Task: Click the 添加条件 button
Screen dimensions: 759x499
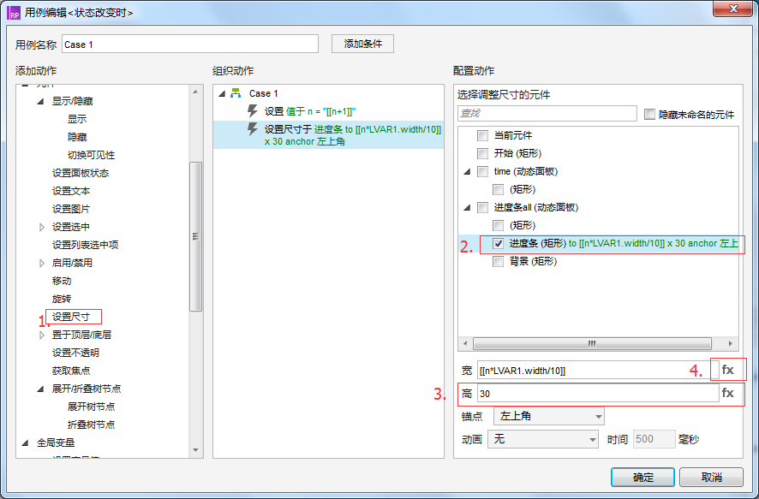Action: (x=362, y=44)
